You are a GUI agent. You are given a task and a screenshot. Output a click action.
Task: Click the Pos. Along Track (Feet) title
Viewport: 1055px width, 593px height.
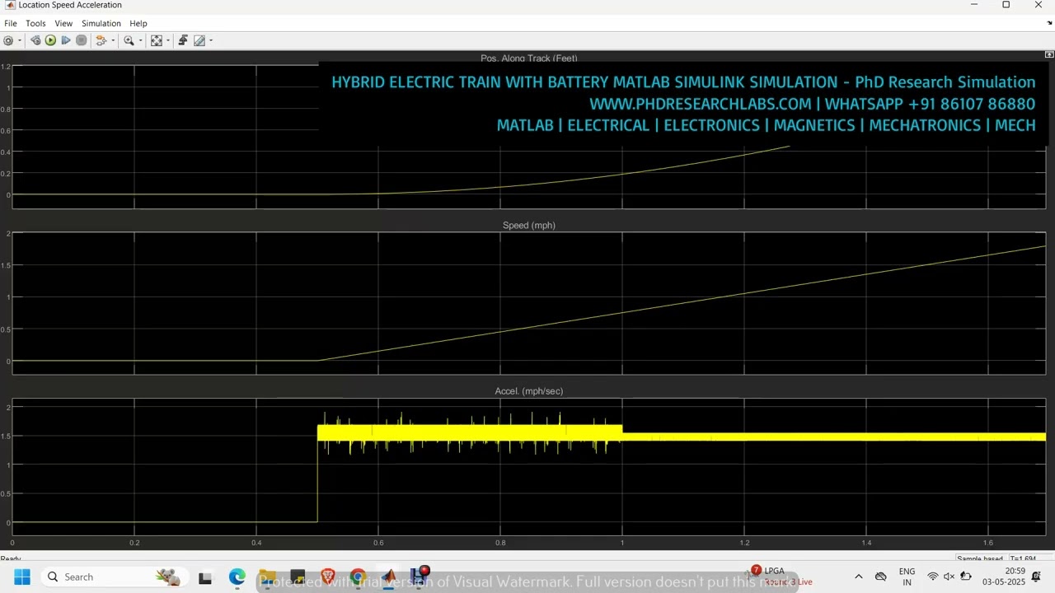(529, 58)
